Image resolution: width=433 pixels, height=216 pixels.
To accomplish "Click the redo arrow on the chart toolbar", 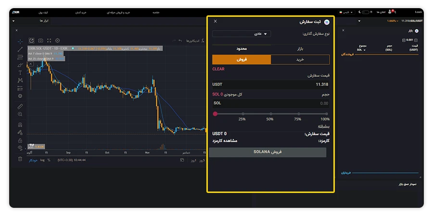I will pyautogui.click(x=174, y=41).
